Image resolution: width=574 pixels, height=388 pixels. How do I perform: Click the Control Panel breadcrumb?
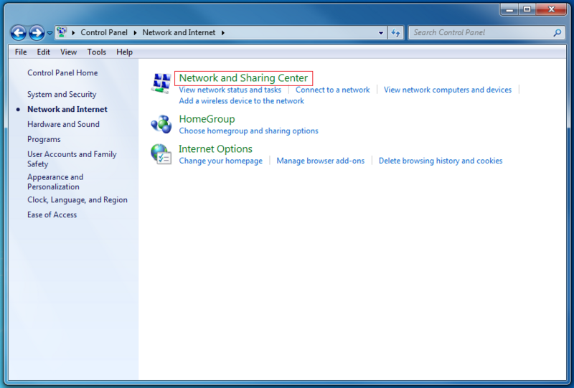104,32
